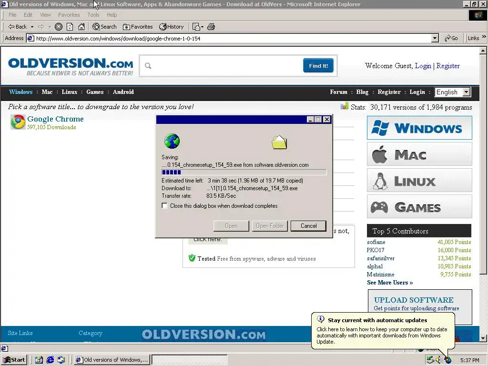Click the Edit page toolbar icon

click(196, 27)
